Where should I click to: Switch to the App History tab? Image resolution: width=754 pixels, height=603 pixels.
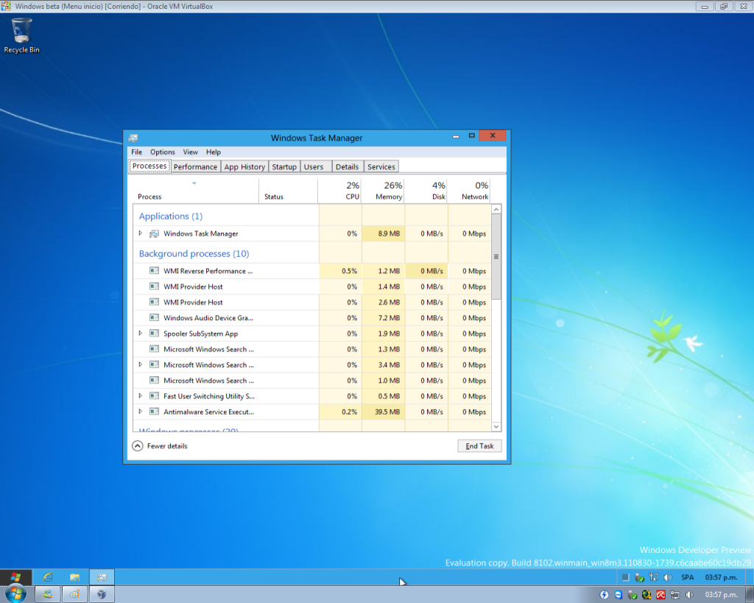click(x=244, y=167)
